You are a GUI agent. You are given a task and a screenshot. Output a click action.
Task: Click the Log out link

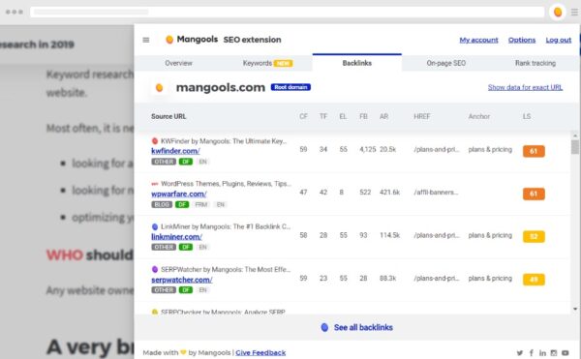tap(559, 40)
